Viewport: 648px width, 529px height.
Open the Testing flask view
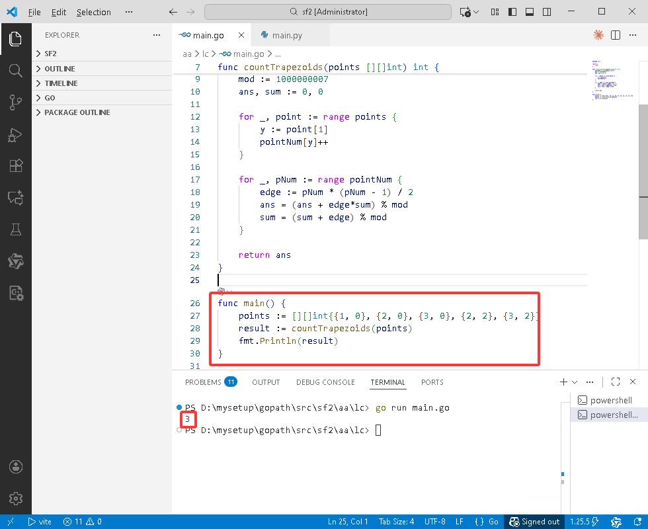click(16, 229)
